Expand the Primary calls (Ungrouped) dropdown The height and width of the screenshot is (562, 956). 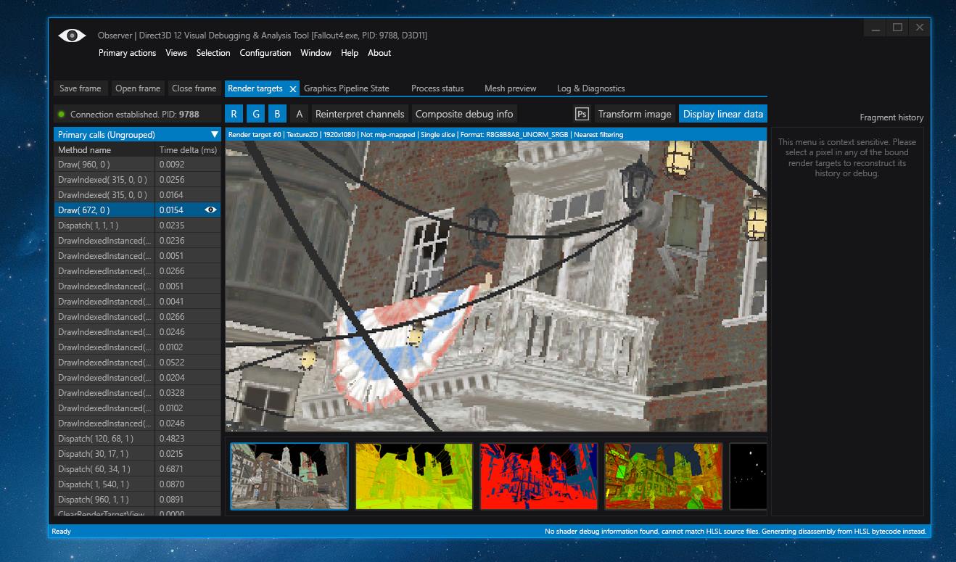pos(138,134)
